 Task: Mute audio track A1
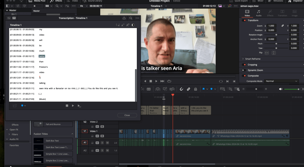click(x=107, y=143)
